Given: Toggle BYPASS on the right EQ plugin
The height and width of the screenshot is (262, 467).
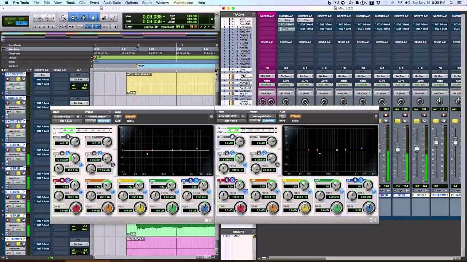Looking at the screenshot, I should coord(295,116).
